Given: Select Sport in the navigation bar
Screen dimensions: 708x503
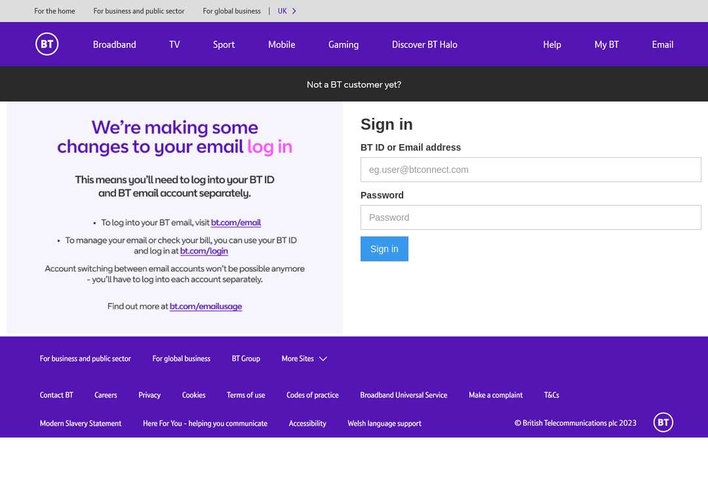Looking at the screenshot, I should [224, 45].
